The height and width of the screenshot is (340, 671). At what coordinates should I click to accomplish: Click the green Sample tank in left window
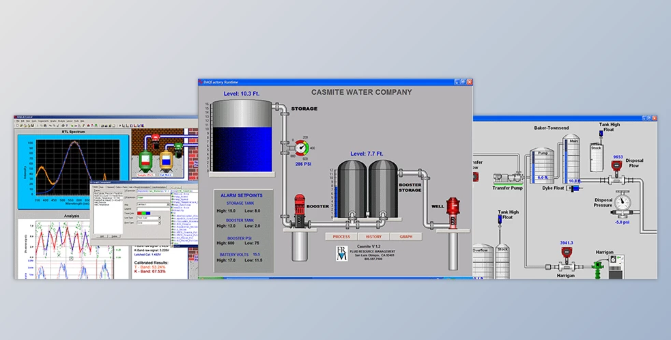[x=146, y=161]
